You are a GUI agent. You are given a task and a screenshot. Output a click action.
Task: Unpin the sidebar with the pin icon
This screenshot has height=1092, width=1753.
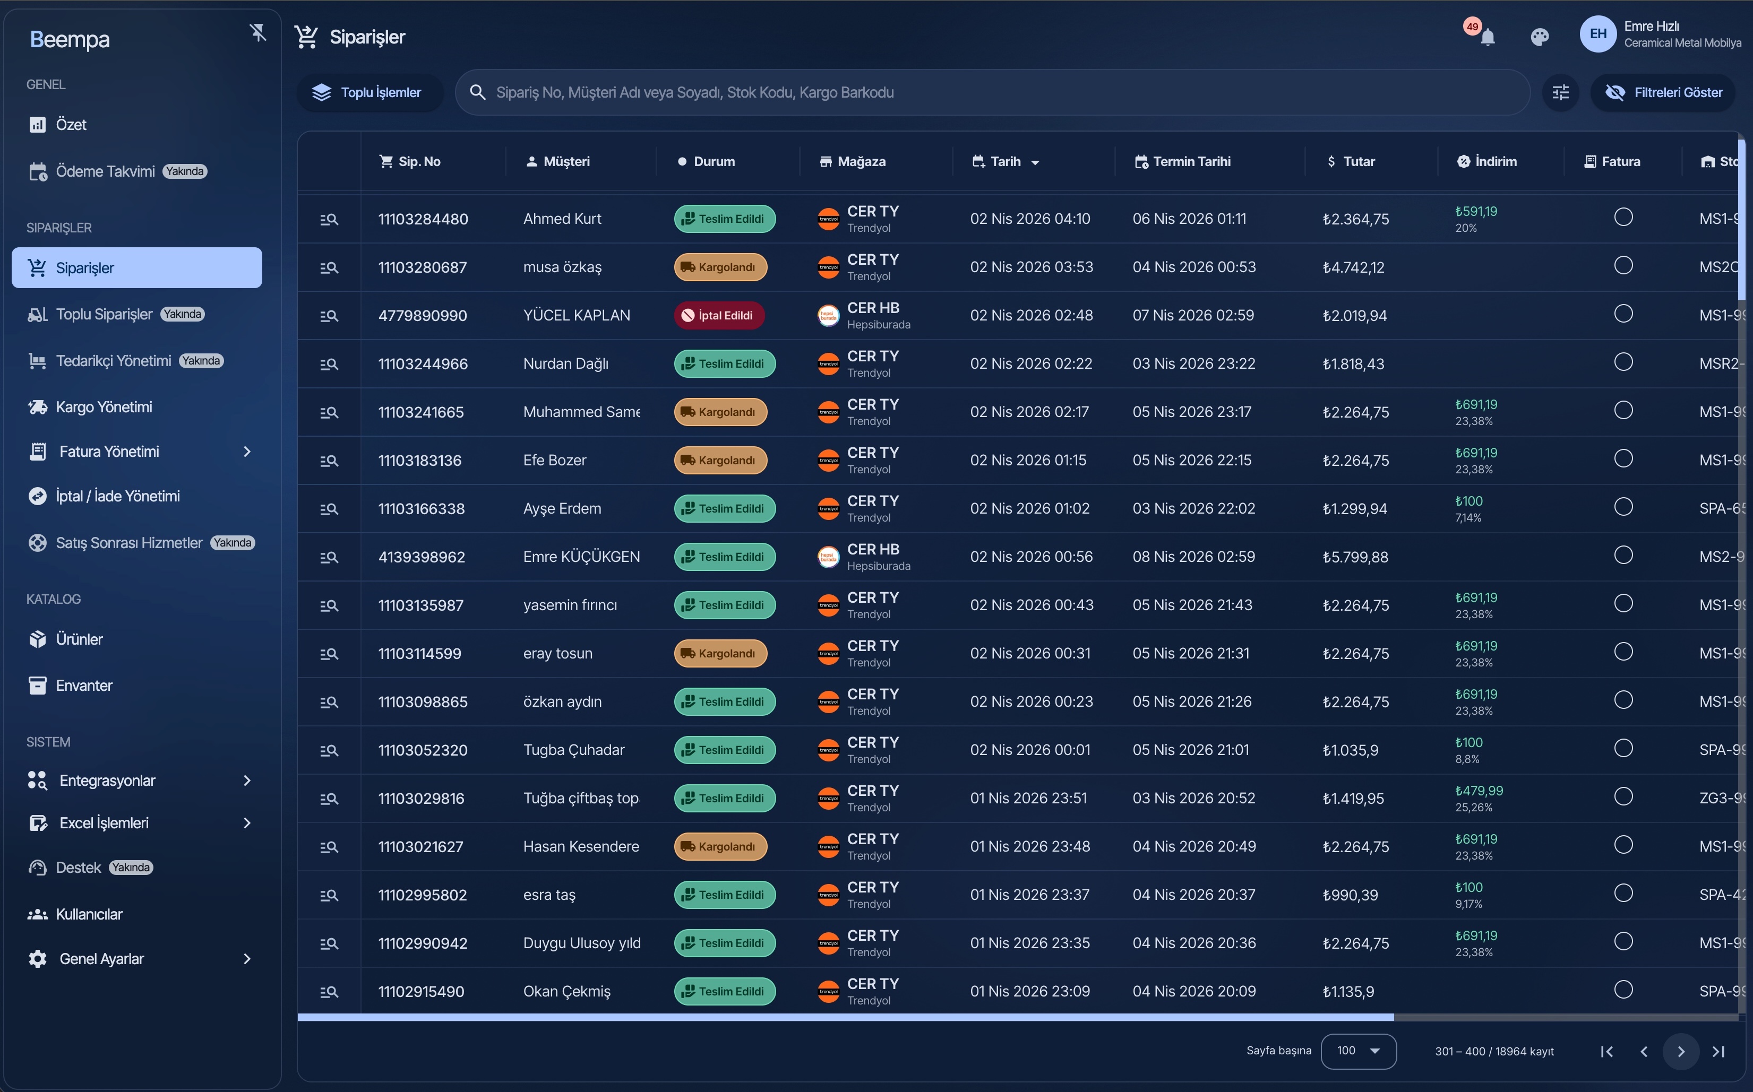(x=258, y=32)
